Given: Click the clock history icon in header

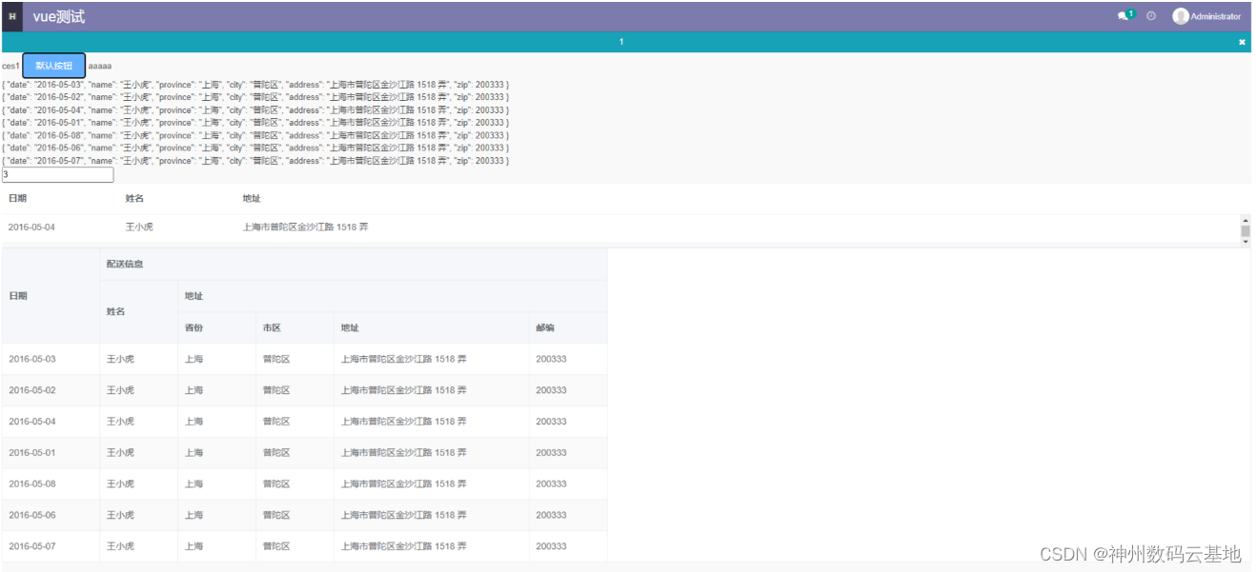Looking at the screenshot, I should pyautogui.click(x=1152, y=16).
